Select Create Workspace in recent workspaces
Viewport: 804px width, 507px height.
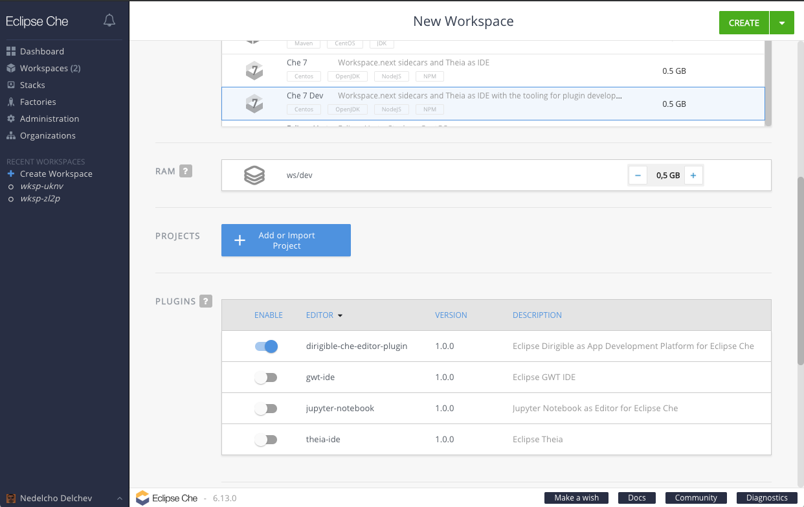pyautogui.click(x=56, y=174)
